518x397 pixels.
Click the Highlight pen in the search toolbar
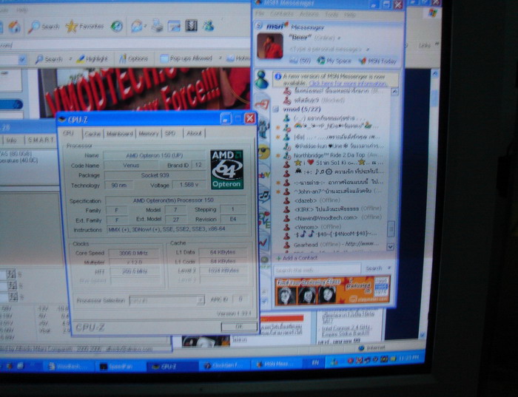92,59
